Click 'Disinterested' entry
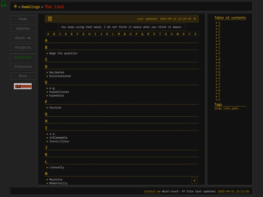 point(60,76)
